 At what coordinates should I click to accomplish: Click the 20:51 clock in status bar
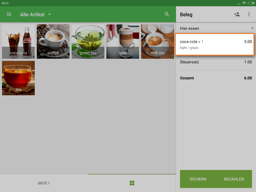click(x=5, y=3)
